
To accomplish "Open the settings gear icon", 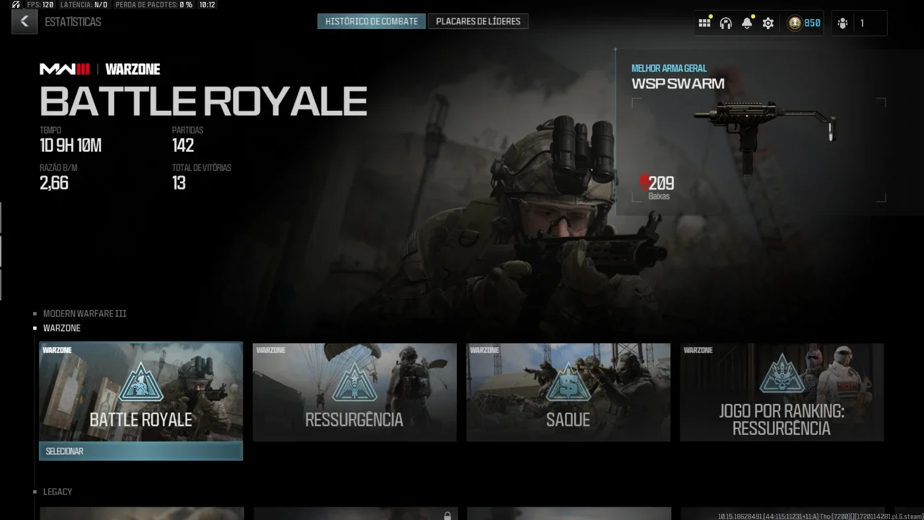I will tap(768, 23).
